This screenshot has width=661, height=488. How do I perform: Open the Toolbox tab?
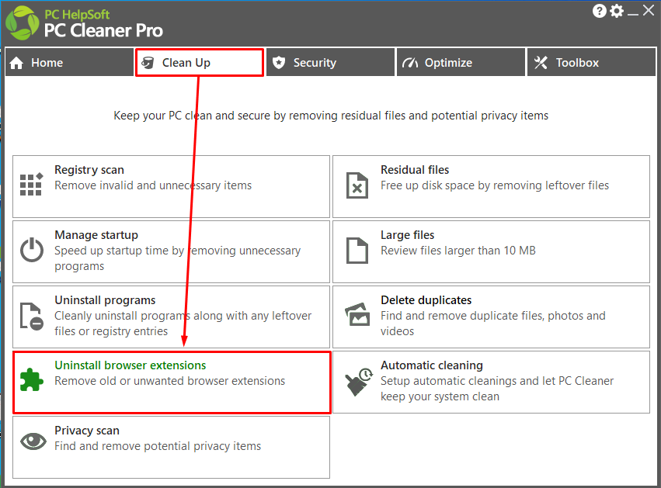click(x=591, y=62)
